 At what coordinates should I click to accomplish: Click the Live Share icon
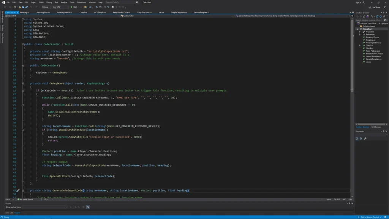tap(370, 7)
